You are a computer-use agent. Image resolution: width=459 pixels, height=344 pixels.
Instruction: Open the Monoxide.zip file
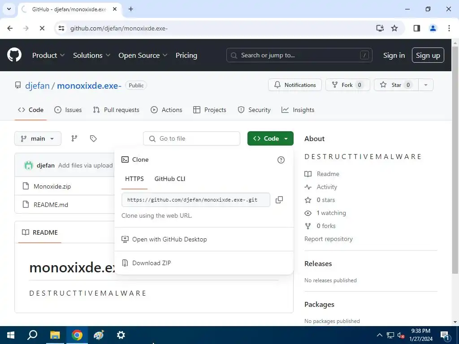(x=52, y=186)
